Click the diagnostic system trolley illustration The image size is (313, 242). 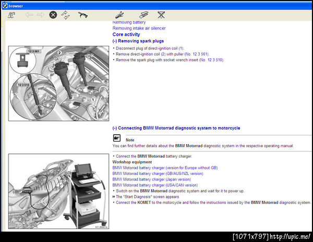(58, 191)
